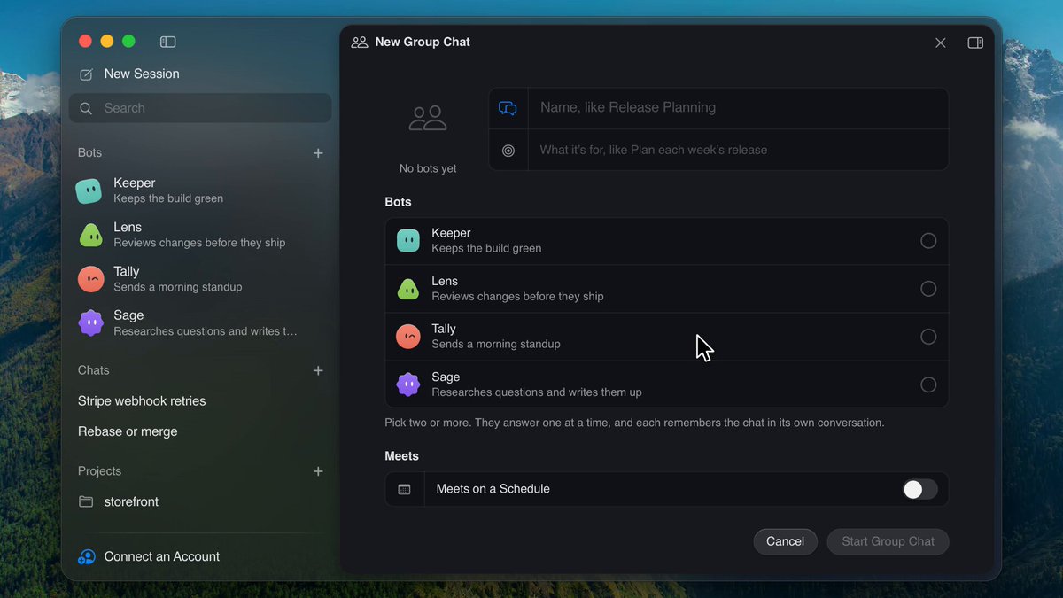Click Keeper's avatar in the dialog bot list
The width and height of the screenshot is (1063, 598).
407,241
